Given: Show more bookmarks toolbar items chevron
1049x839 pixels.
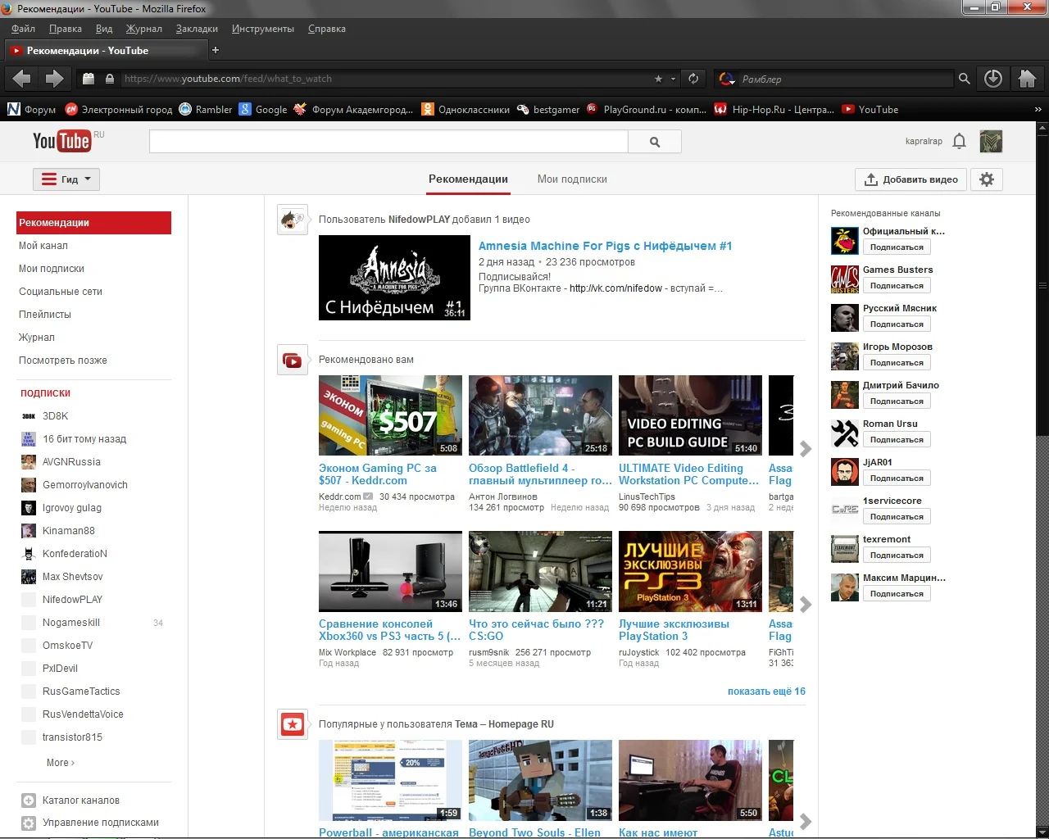Looking at the screenshot, I should (1038, 110).
